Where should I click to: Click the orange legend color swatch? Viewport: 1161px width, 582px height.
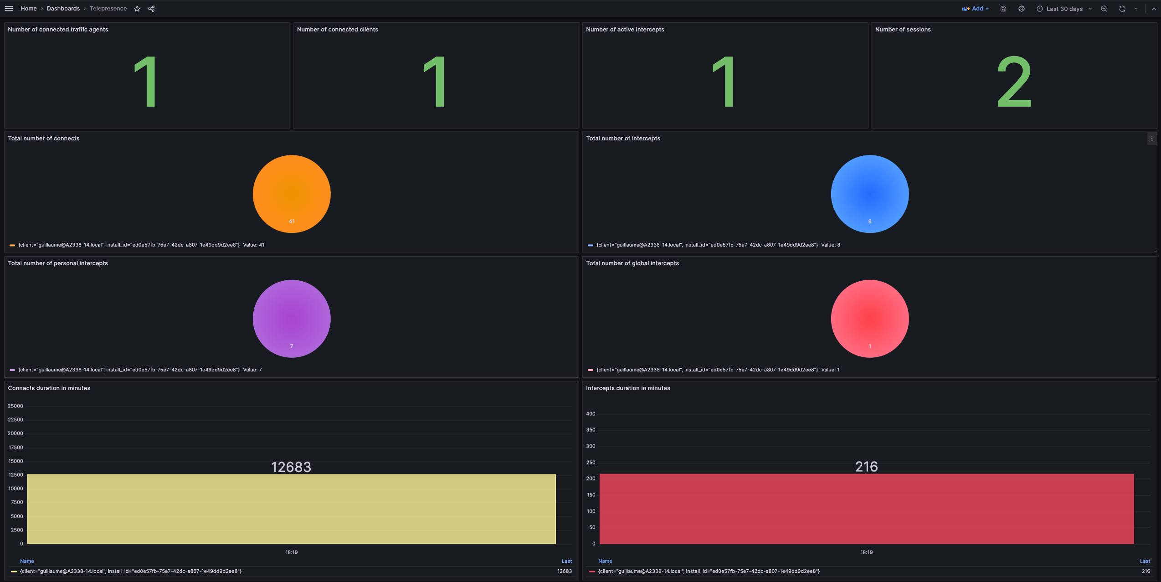(12, 245)
